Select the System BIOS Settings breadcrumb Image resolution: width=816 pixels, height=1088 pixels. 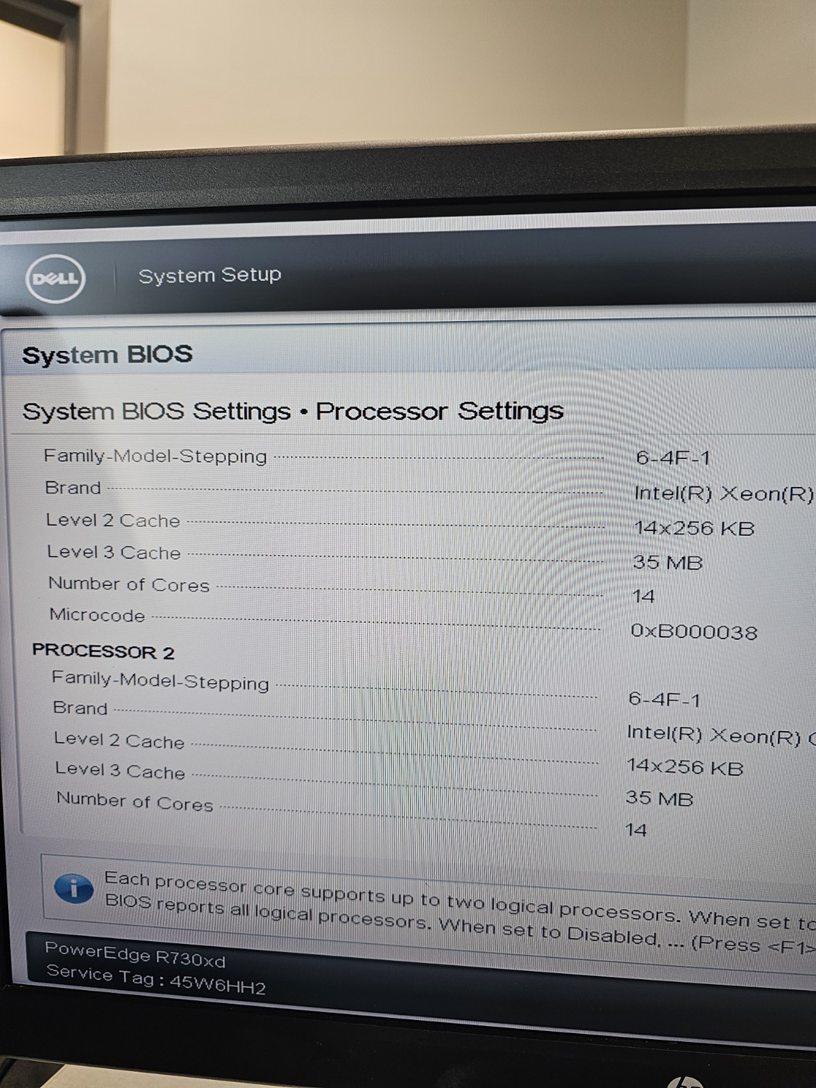[156, 411]
